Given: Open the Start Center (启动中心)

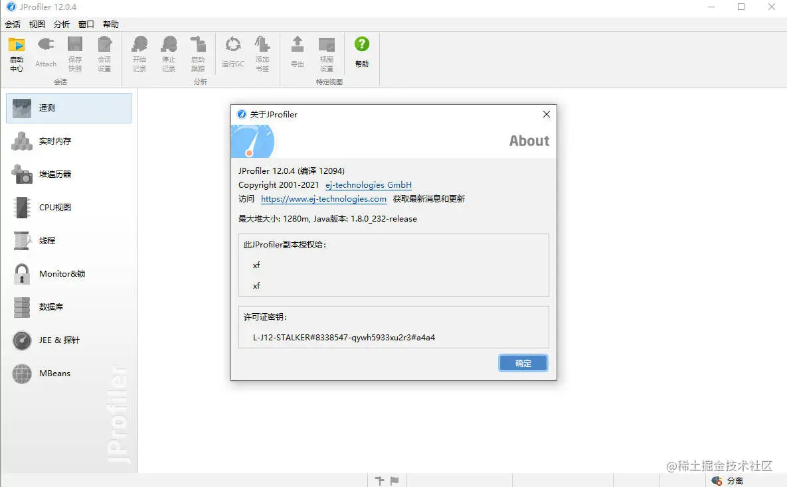Looking at the screenshot, I should pos(17,54).
